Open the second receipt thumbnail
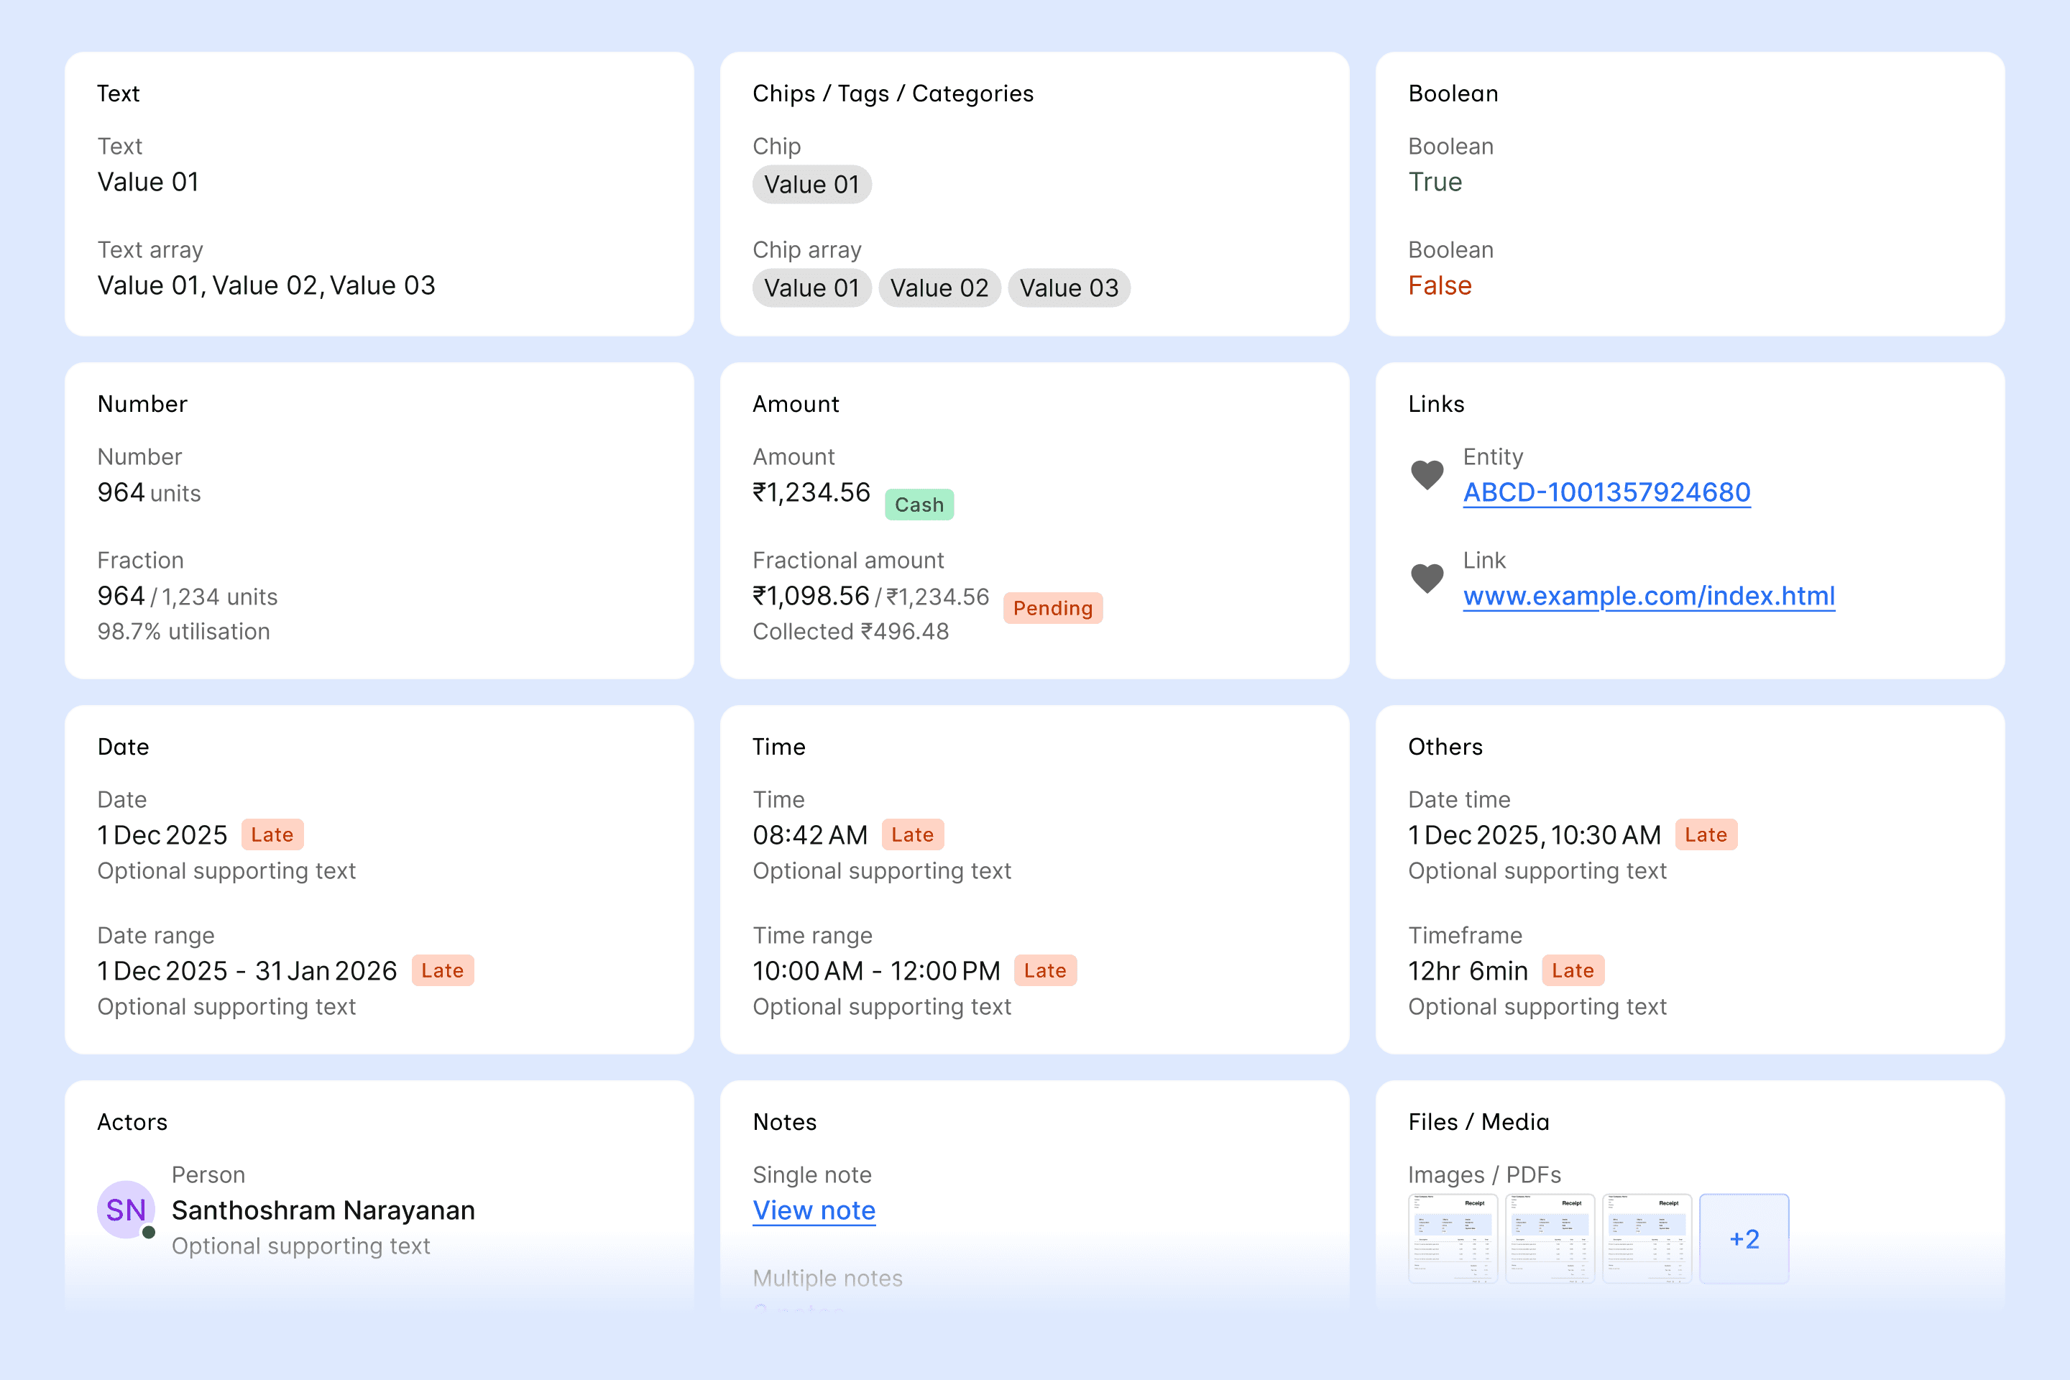This screenshot has width=2070, height=1380. click(1550, 1238)
